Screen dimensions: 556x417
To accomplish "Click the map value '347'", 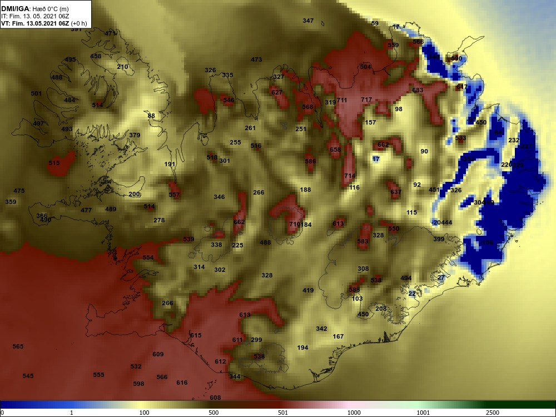I will click(x=308, y=21).
